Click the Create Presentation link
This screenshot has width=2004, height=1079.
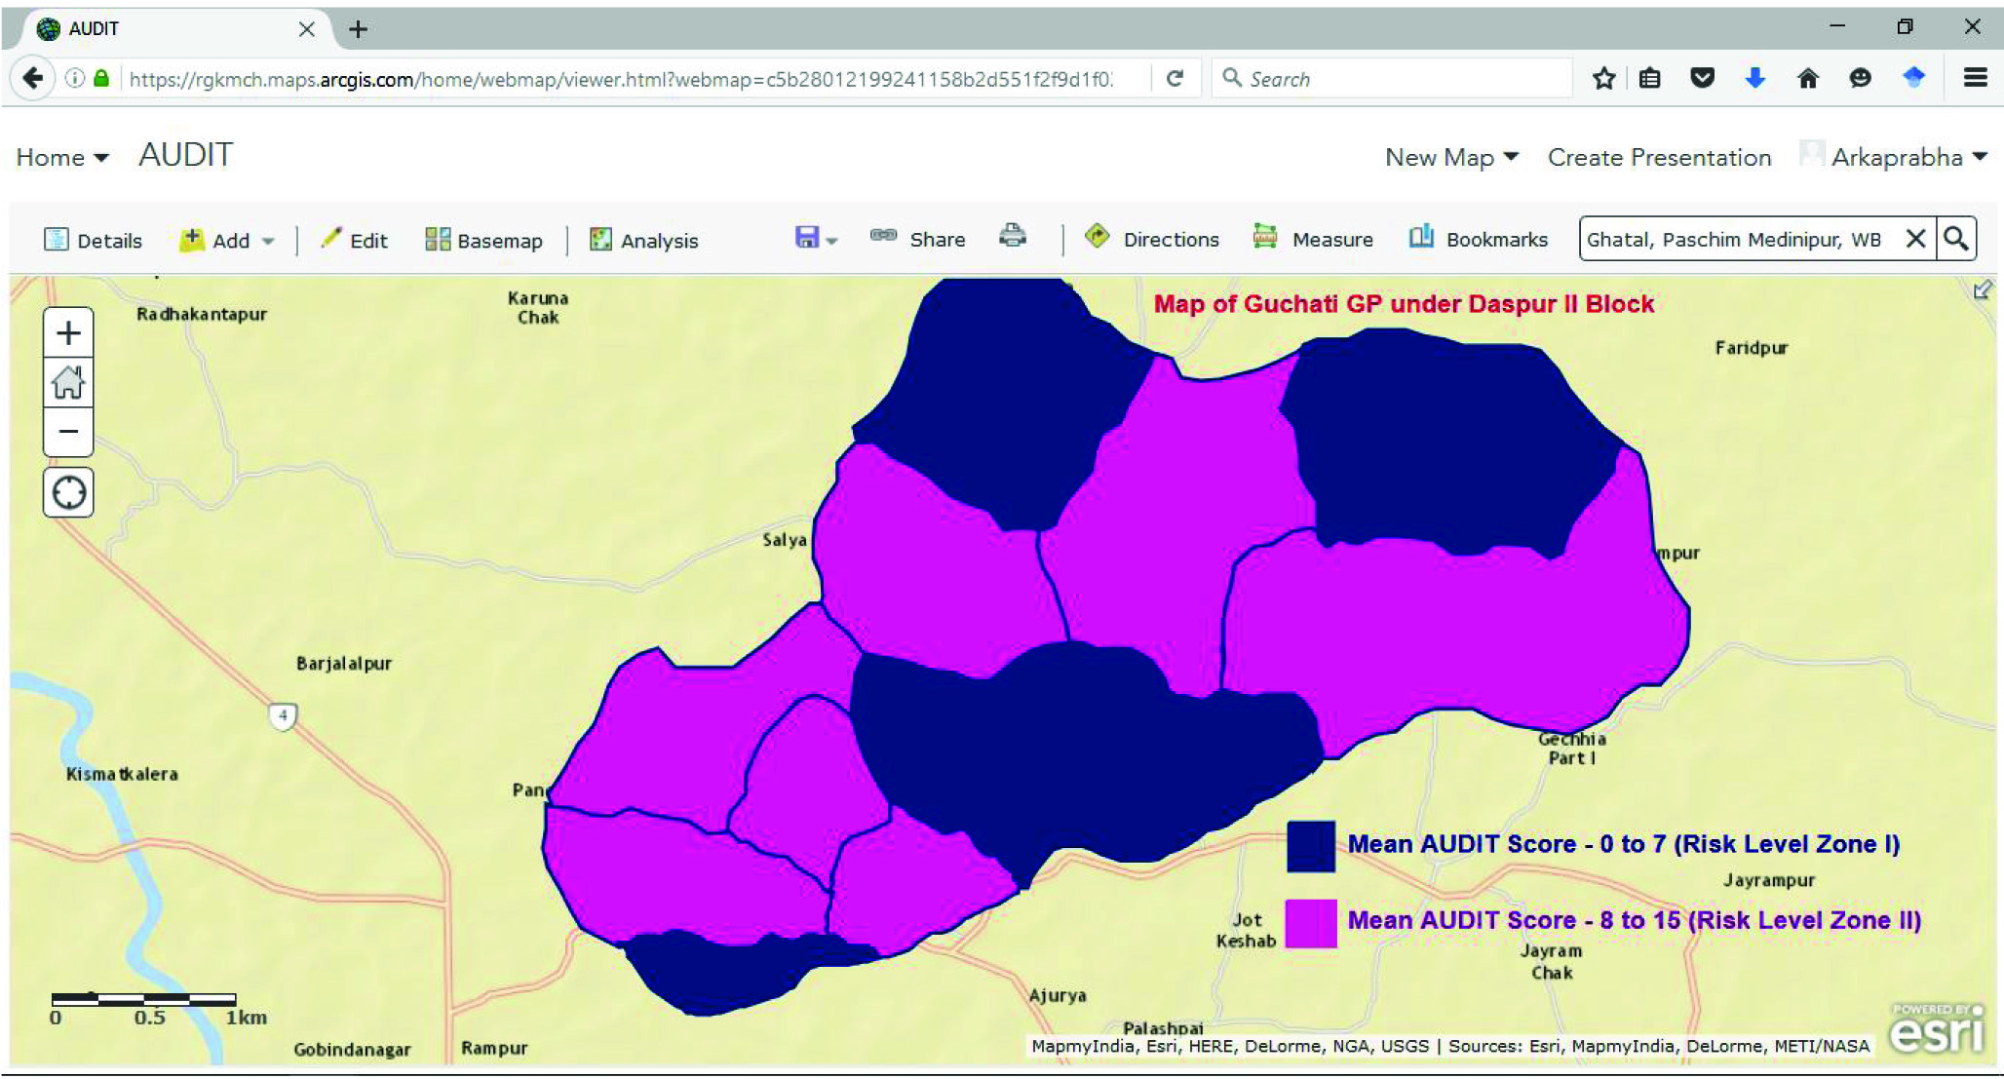pyautogui.click(x=1659, y=158)
